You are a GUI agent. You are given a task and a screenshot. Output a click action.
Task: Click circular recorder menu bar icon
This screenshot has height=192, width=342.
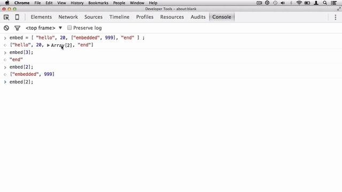pyautogui.click(x=267, y=3)
